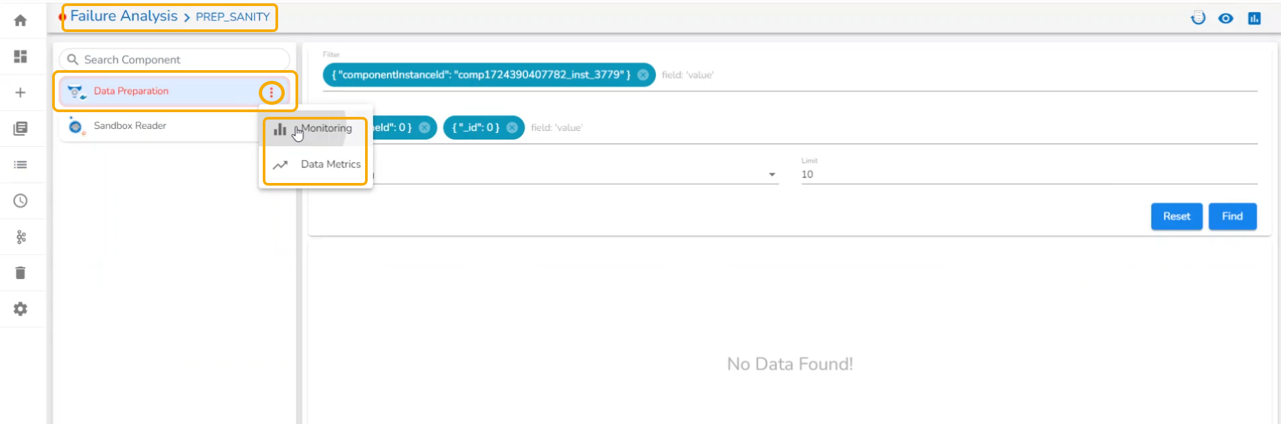The height and width of the screenshot is (424, 1281).
Task: Select Monitoring from the context menu
Action: 326,128
